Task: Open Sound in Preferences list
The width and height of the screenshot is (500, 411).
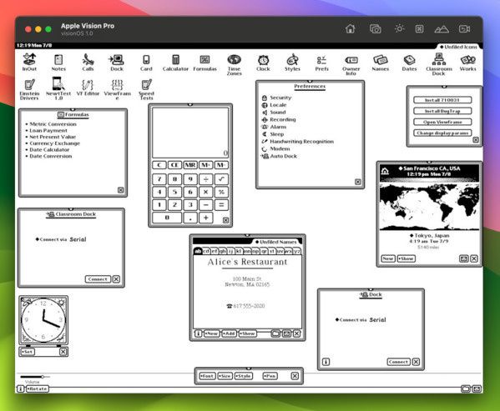Action: pos(274,113)
